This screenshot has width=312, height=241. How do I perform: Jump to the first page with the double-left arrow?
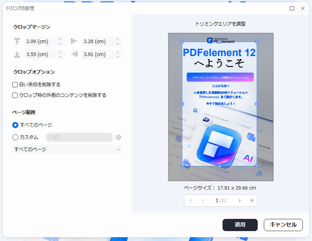190,200
